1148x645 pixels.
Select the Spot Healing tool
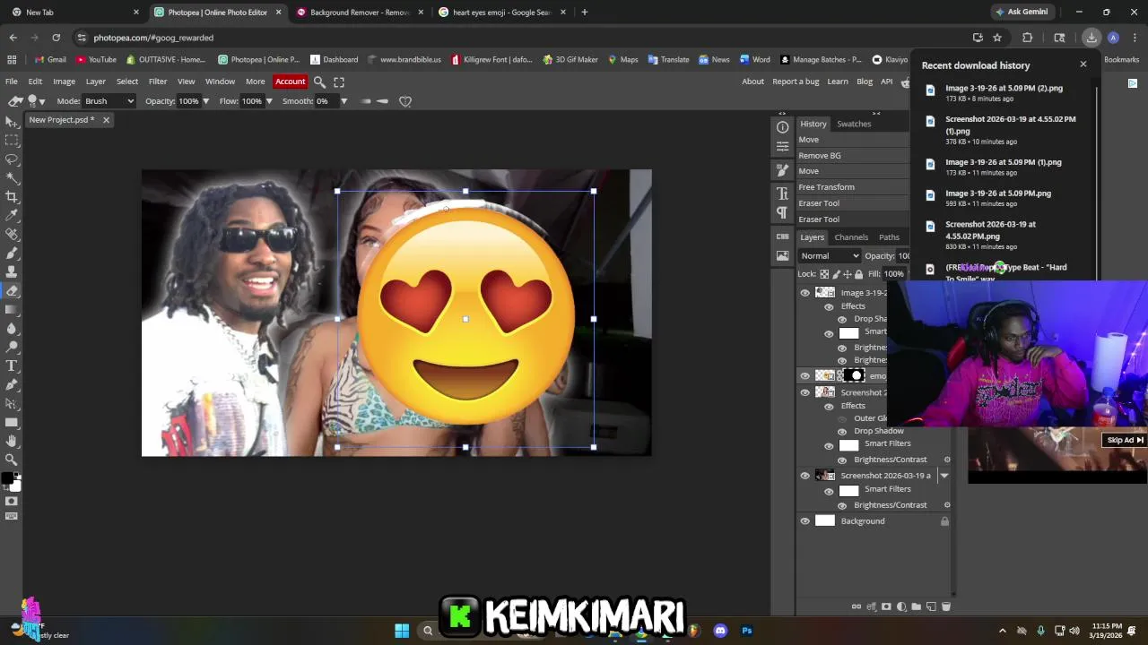(x=12, y=235)
